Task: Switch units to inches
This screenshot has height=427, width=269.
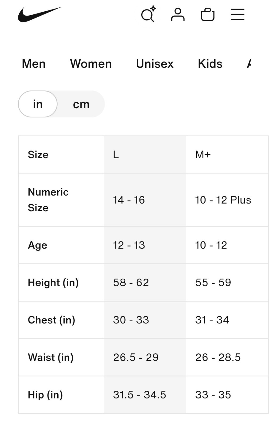Action: point(38,104)
